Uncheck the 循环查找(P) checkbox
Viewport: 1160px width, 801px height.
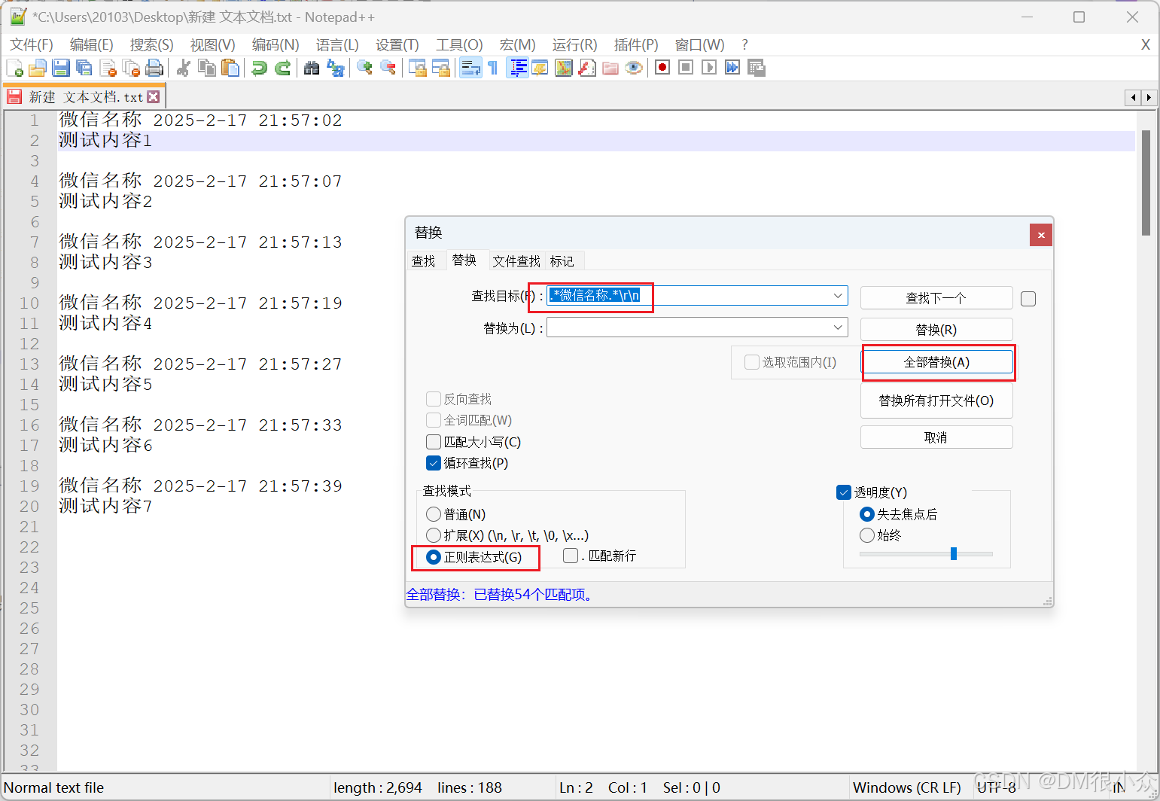pyautogui.click(x=434, y=463)
